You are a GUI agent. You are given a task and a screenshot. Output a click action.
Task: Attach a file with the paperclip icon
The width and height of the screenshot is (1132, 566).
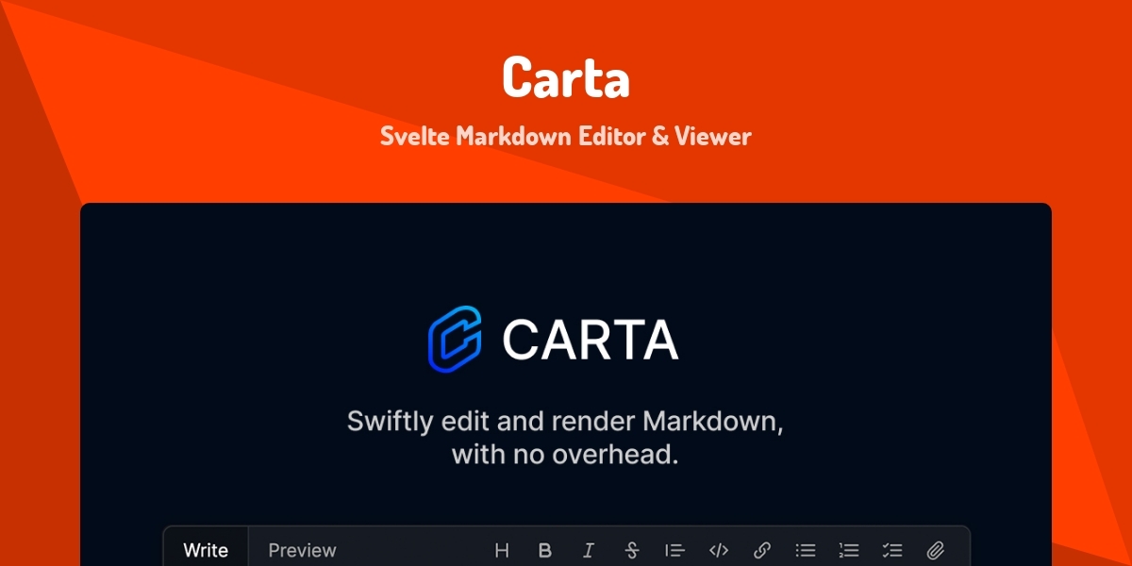[x=936, y=550]
